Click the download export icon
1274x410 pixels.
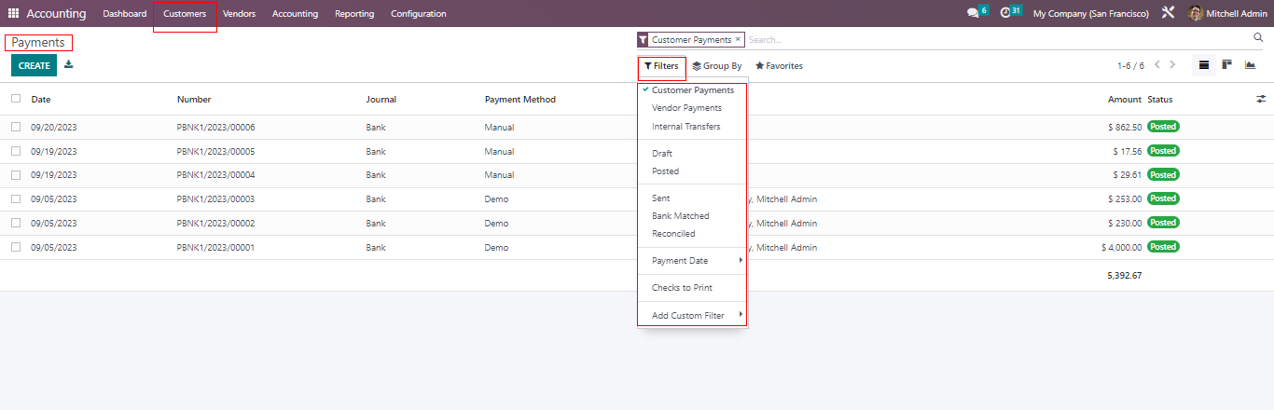[x=69, y=65]
